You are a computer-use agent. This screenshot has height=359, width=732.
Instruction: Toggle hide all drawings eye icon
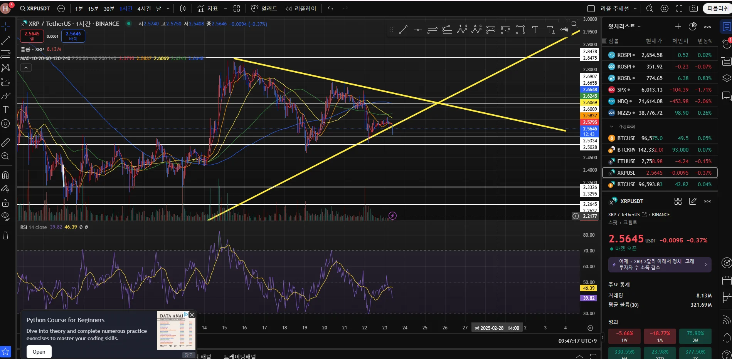(x=5, y=217)
